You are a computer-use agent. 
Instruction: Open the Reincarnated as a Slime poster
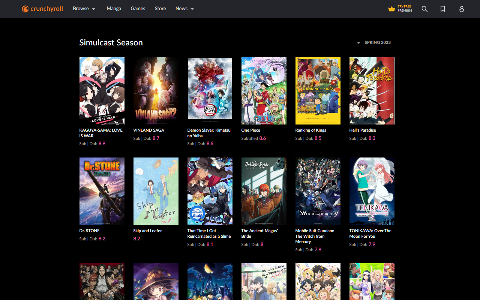pyautogui.click(x=210, y=191)
